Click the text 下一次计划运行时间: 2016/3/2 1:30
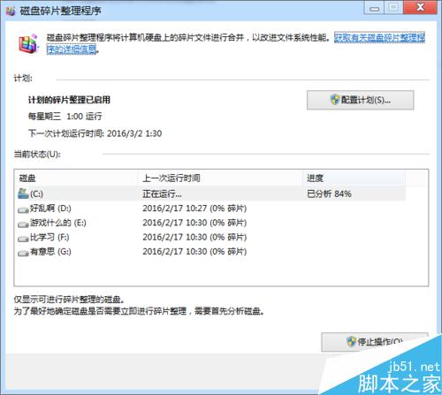The width and height of the screenshot is (442, 395). click(x=95, y=133)
